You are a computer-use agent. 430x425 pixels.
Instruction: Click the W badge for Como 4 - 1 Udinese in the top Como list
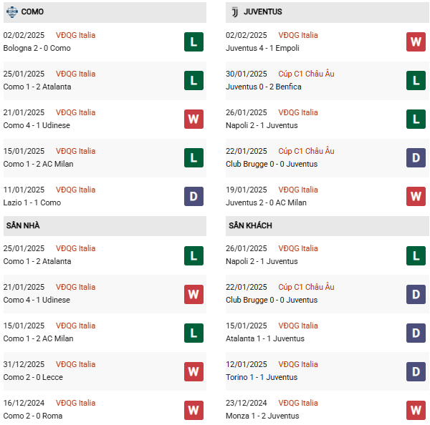pyautogui.click(x=193, y=119)
